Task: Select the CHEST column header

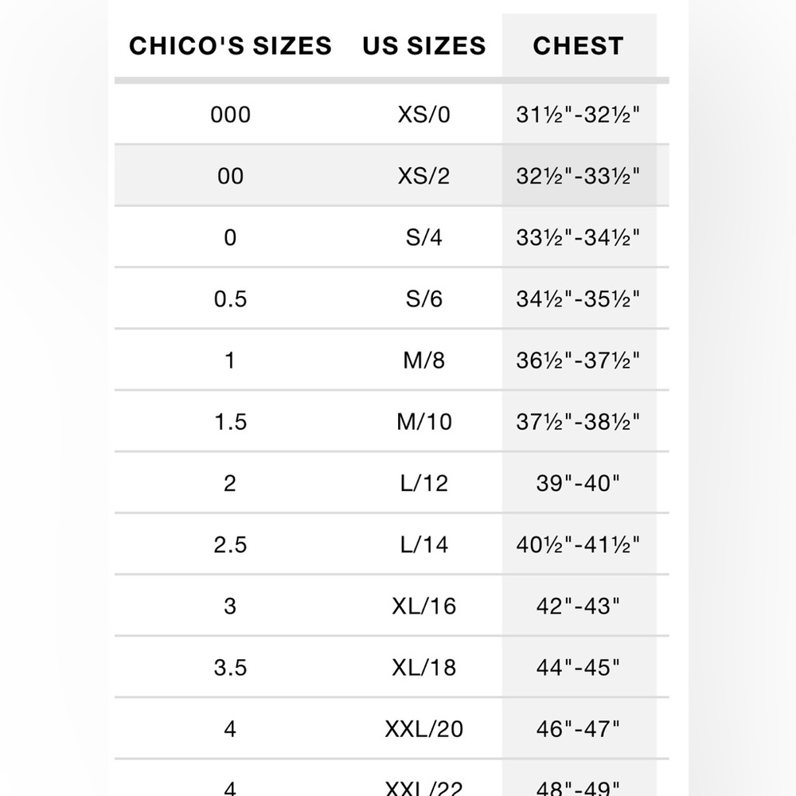Action: (x=578, y=45)
